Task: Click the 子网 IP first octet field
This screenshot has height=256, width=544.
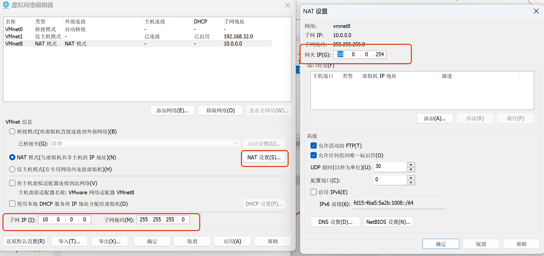Action: click(45, 220)
